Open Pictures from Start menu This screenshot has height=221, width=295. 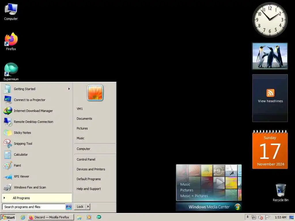point(82,128)
